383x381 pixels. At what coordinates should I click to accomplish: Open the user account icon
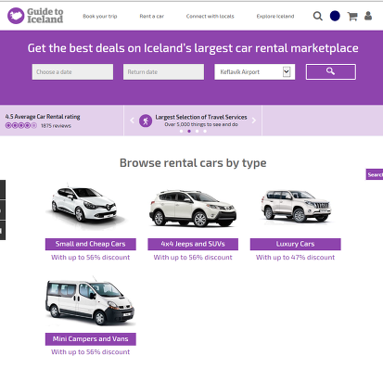click(368, 16)
